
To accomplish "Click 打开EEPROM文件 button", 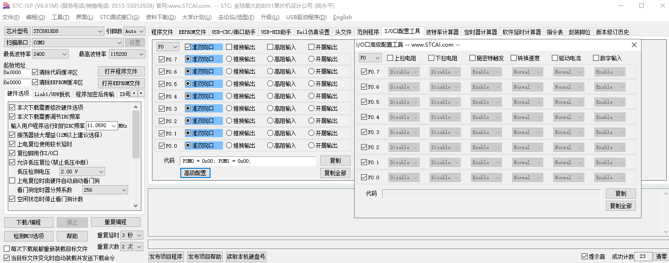I will (x=121, y=83).
